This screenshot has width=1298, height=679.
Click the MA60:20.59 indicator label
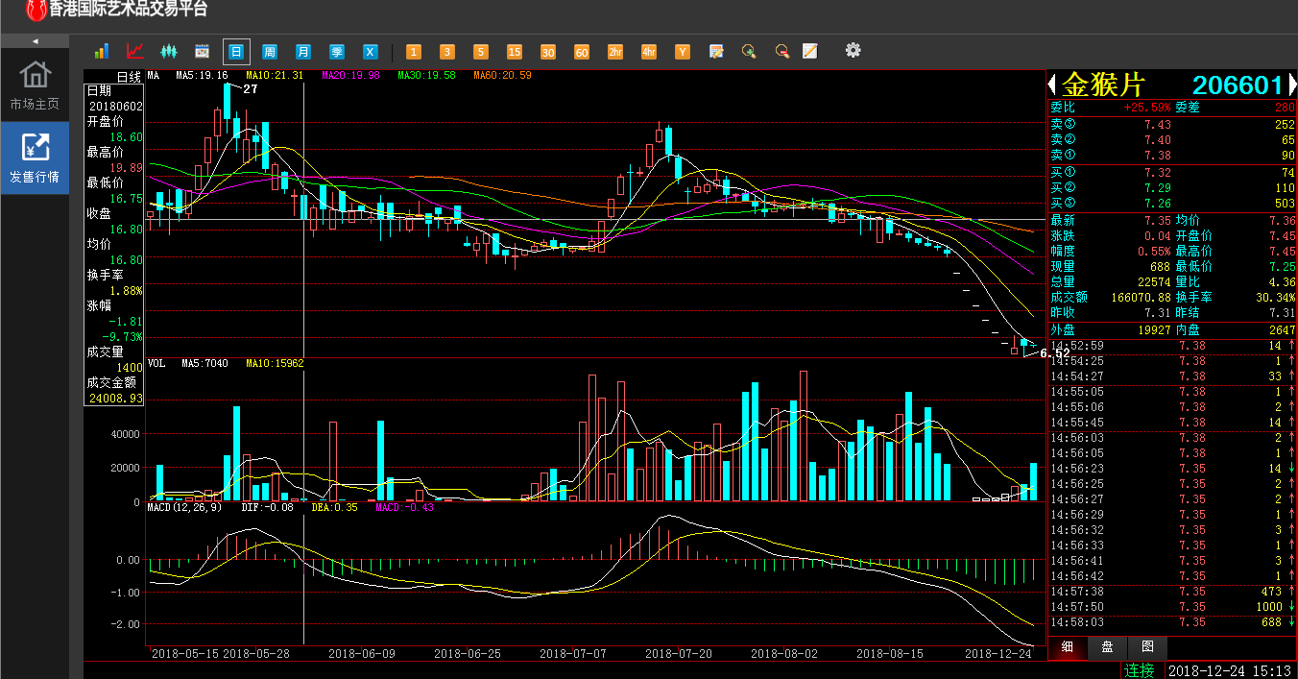(502, 75)
